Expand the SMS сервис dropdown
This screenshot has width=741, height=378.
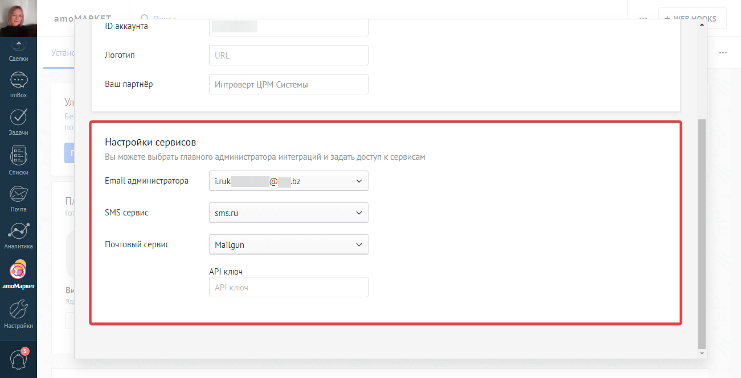pyautogui.click(x=289, y=213)
